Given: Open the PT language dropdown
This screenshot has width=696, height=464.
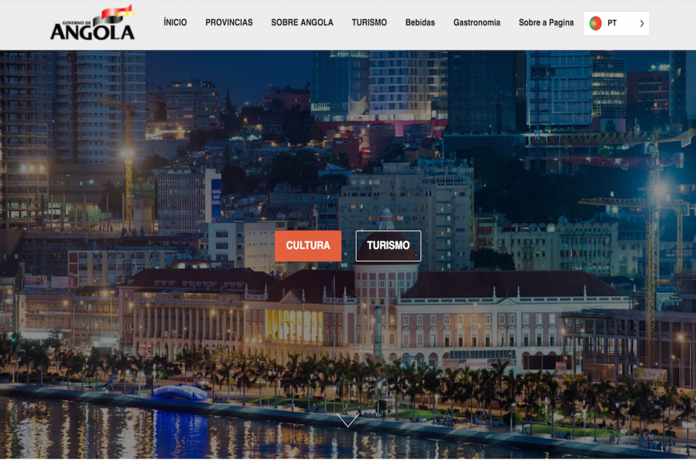Looking at the screenshot, I should 616,23.
